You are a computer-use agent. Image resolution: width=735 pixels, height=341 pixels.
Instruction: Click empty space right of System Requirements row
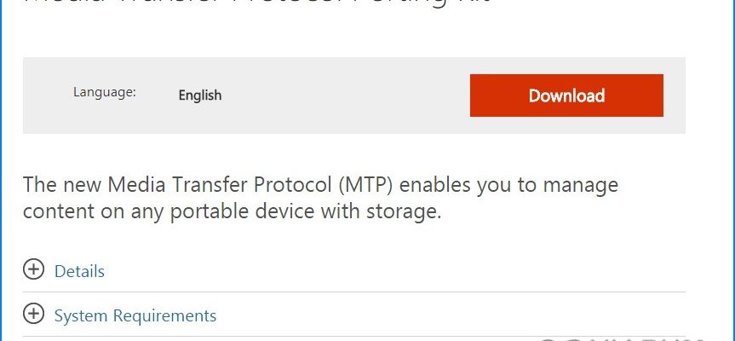[451, 315]
